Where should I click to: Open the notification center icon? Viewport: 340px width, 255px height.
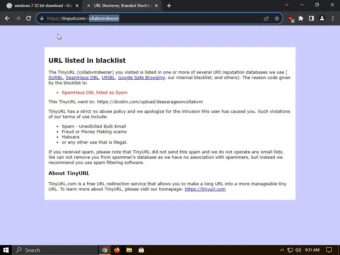(329, 250)
